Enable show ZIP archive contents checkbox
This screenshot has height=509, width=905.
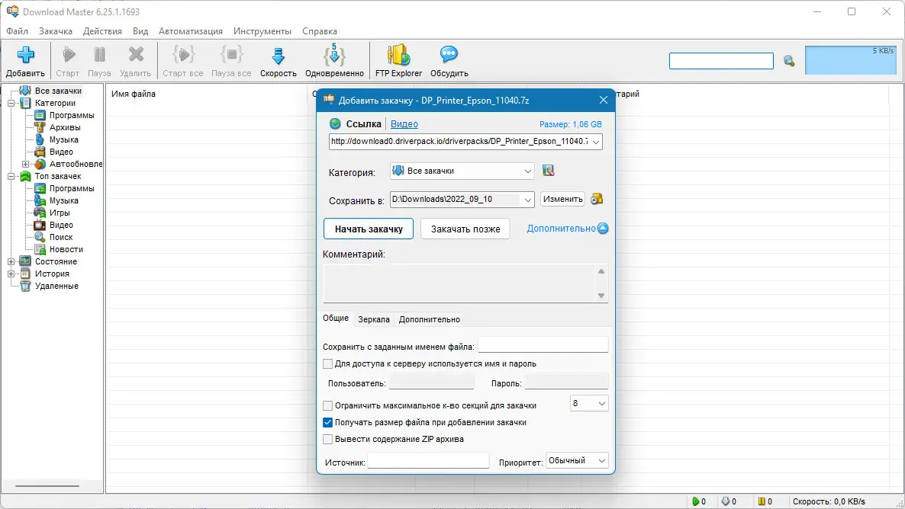[328, 439]
